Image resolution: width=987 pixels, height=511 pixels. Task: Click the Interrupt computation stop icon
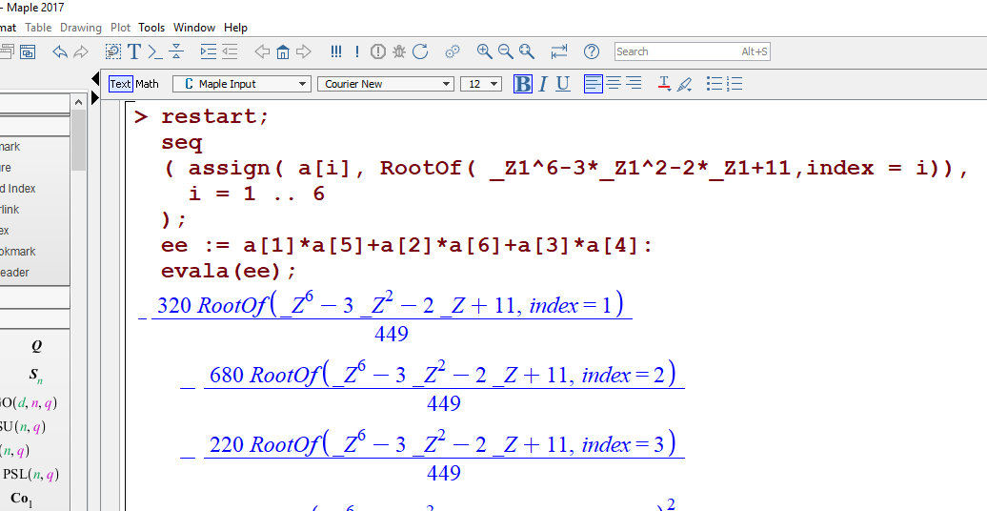click(x=377, y=51)
